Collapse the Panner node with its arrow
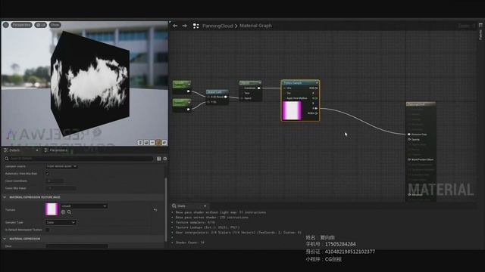The image size is (485, 272). click(259, 83)
